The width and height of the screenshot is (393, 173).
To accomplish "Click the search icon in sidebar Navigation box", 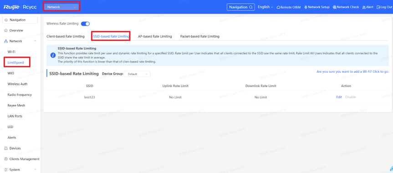I will (6, 20).
